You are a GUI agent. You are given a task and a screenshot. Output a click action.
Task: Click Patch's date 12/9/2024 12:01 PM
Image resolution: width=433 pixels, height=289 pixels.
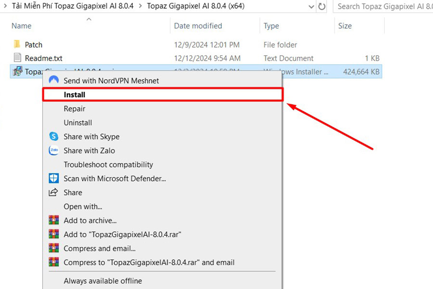[206, 45]
